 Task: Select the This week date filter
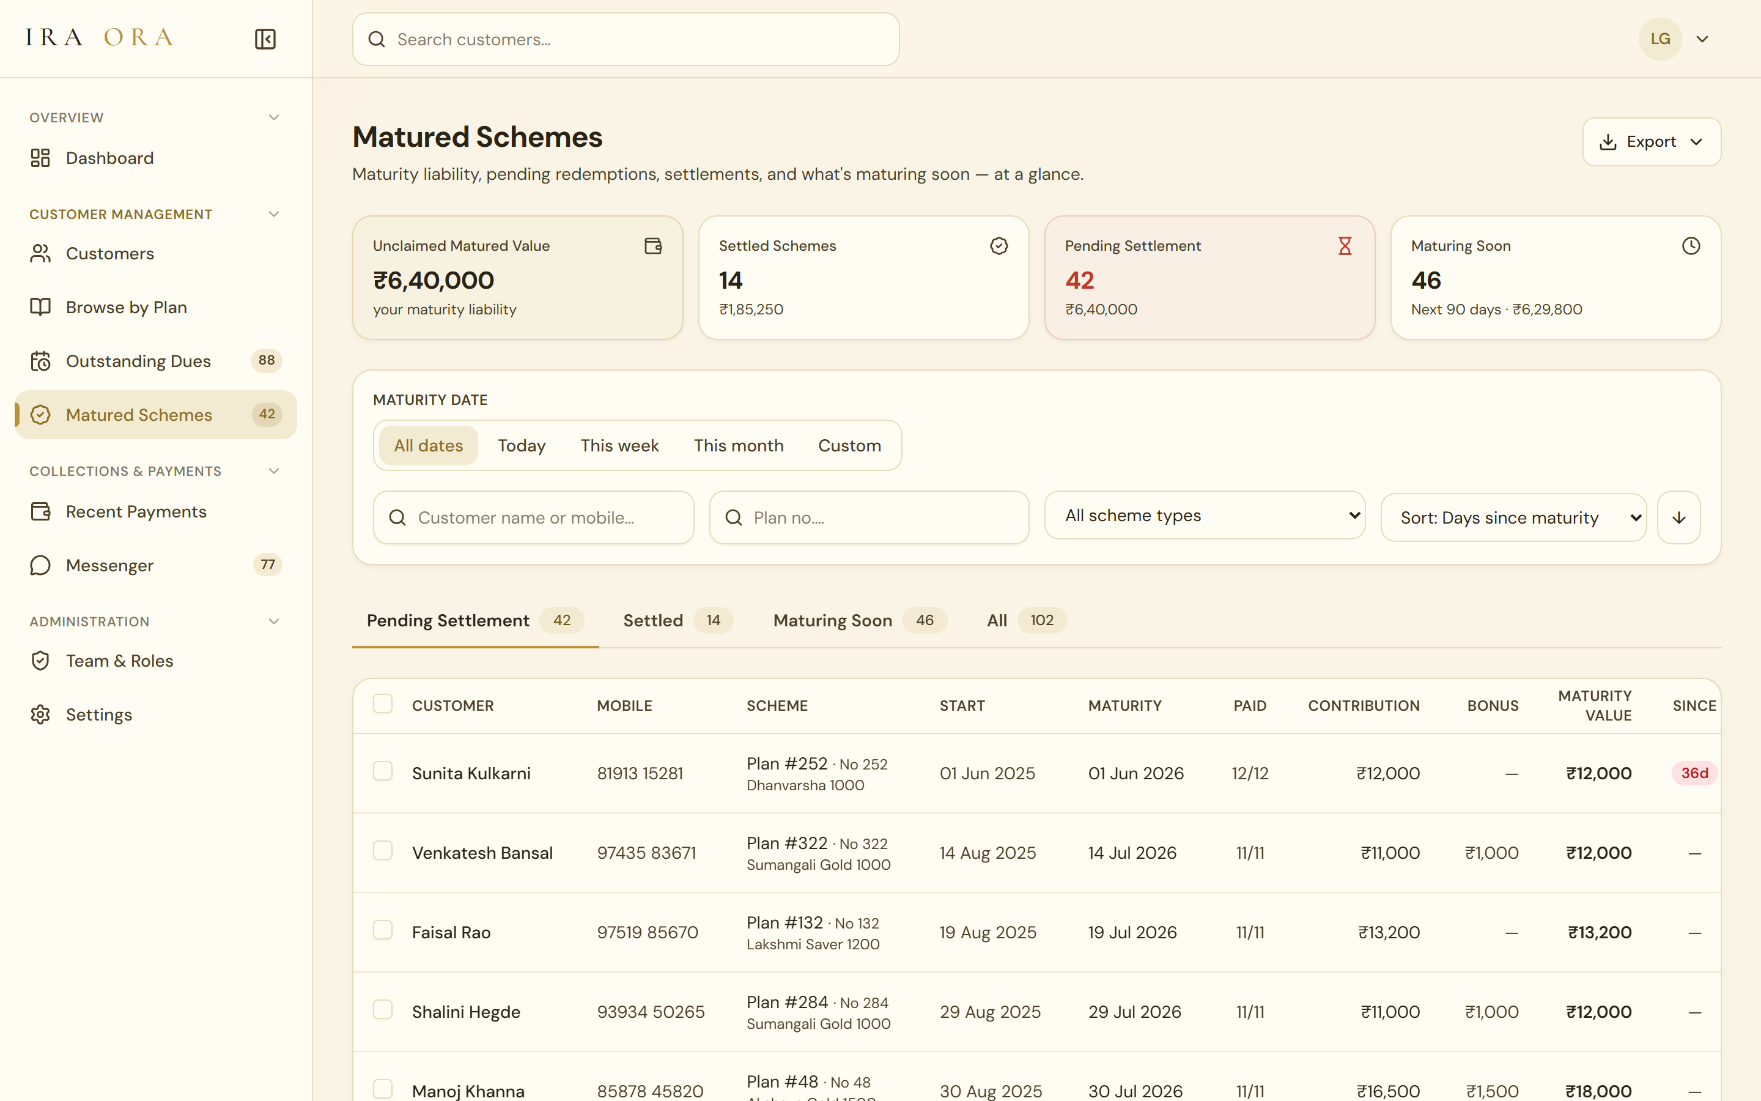(x=619, y=446)
